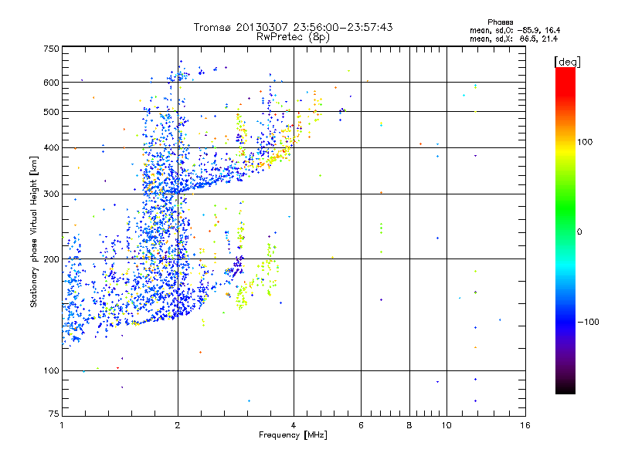Click the y-axis label '750'
Image resolution: width=618 pixels, height=463 pixels.
pyautogui.click(x=51, y=49)
